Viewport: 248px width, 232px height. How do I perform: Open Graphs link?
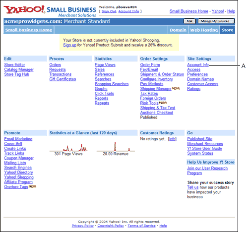tap(101, 89)
